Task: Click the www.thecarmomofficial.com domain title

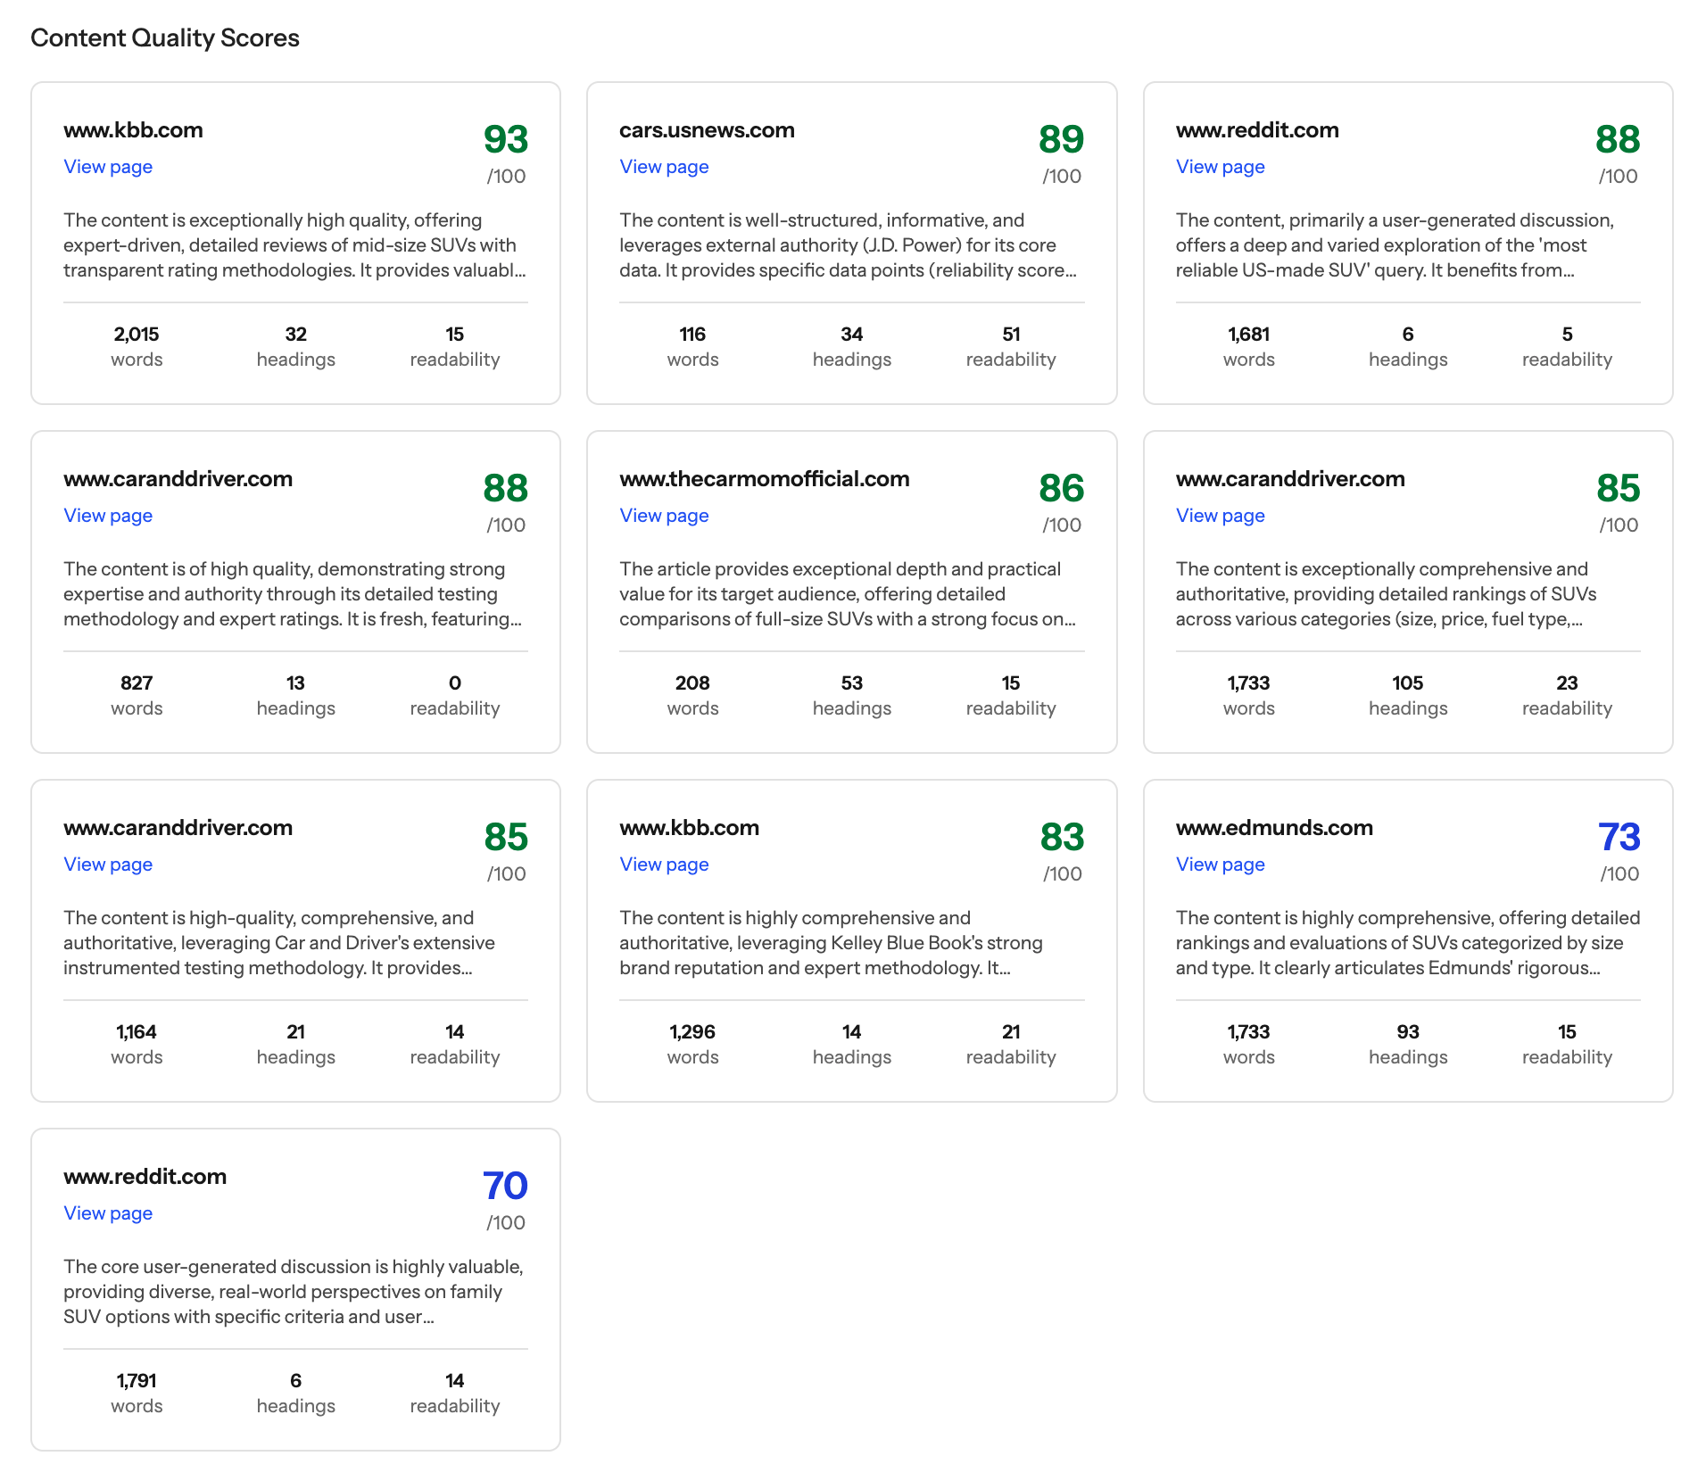Action: tap(764, 479)
